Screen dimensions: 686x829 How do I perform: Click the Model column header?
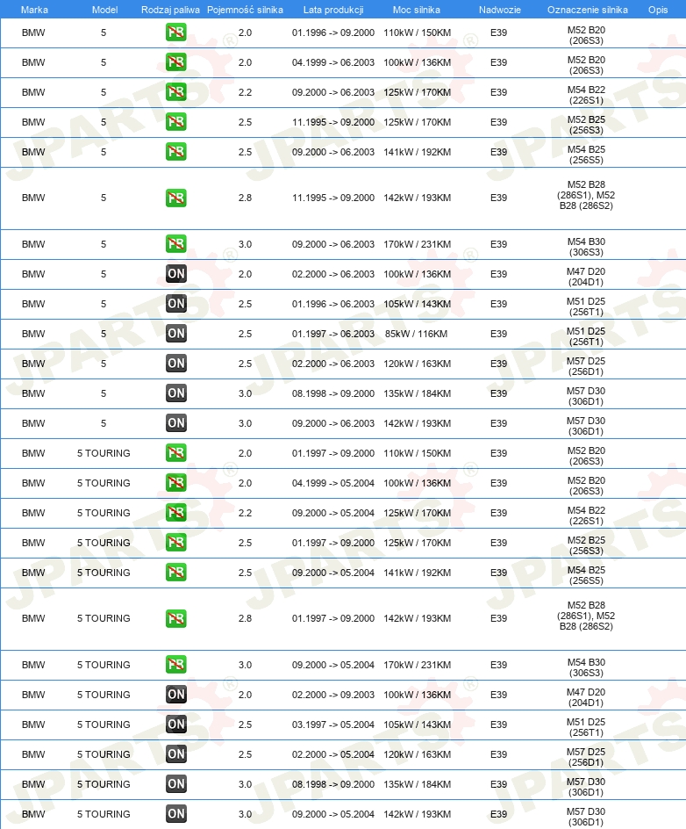click(104, 10)
